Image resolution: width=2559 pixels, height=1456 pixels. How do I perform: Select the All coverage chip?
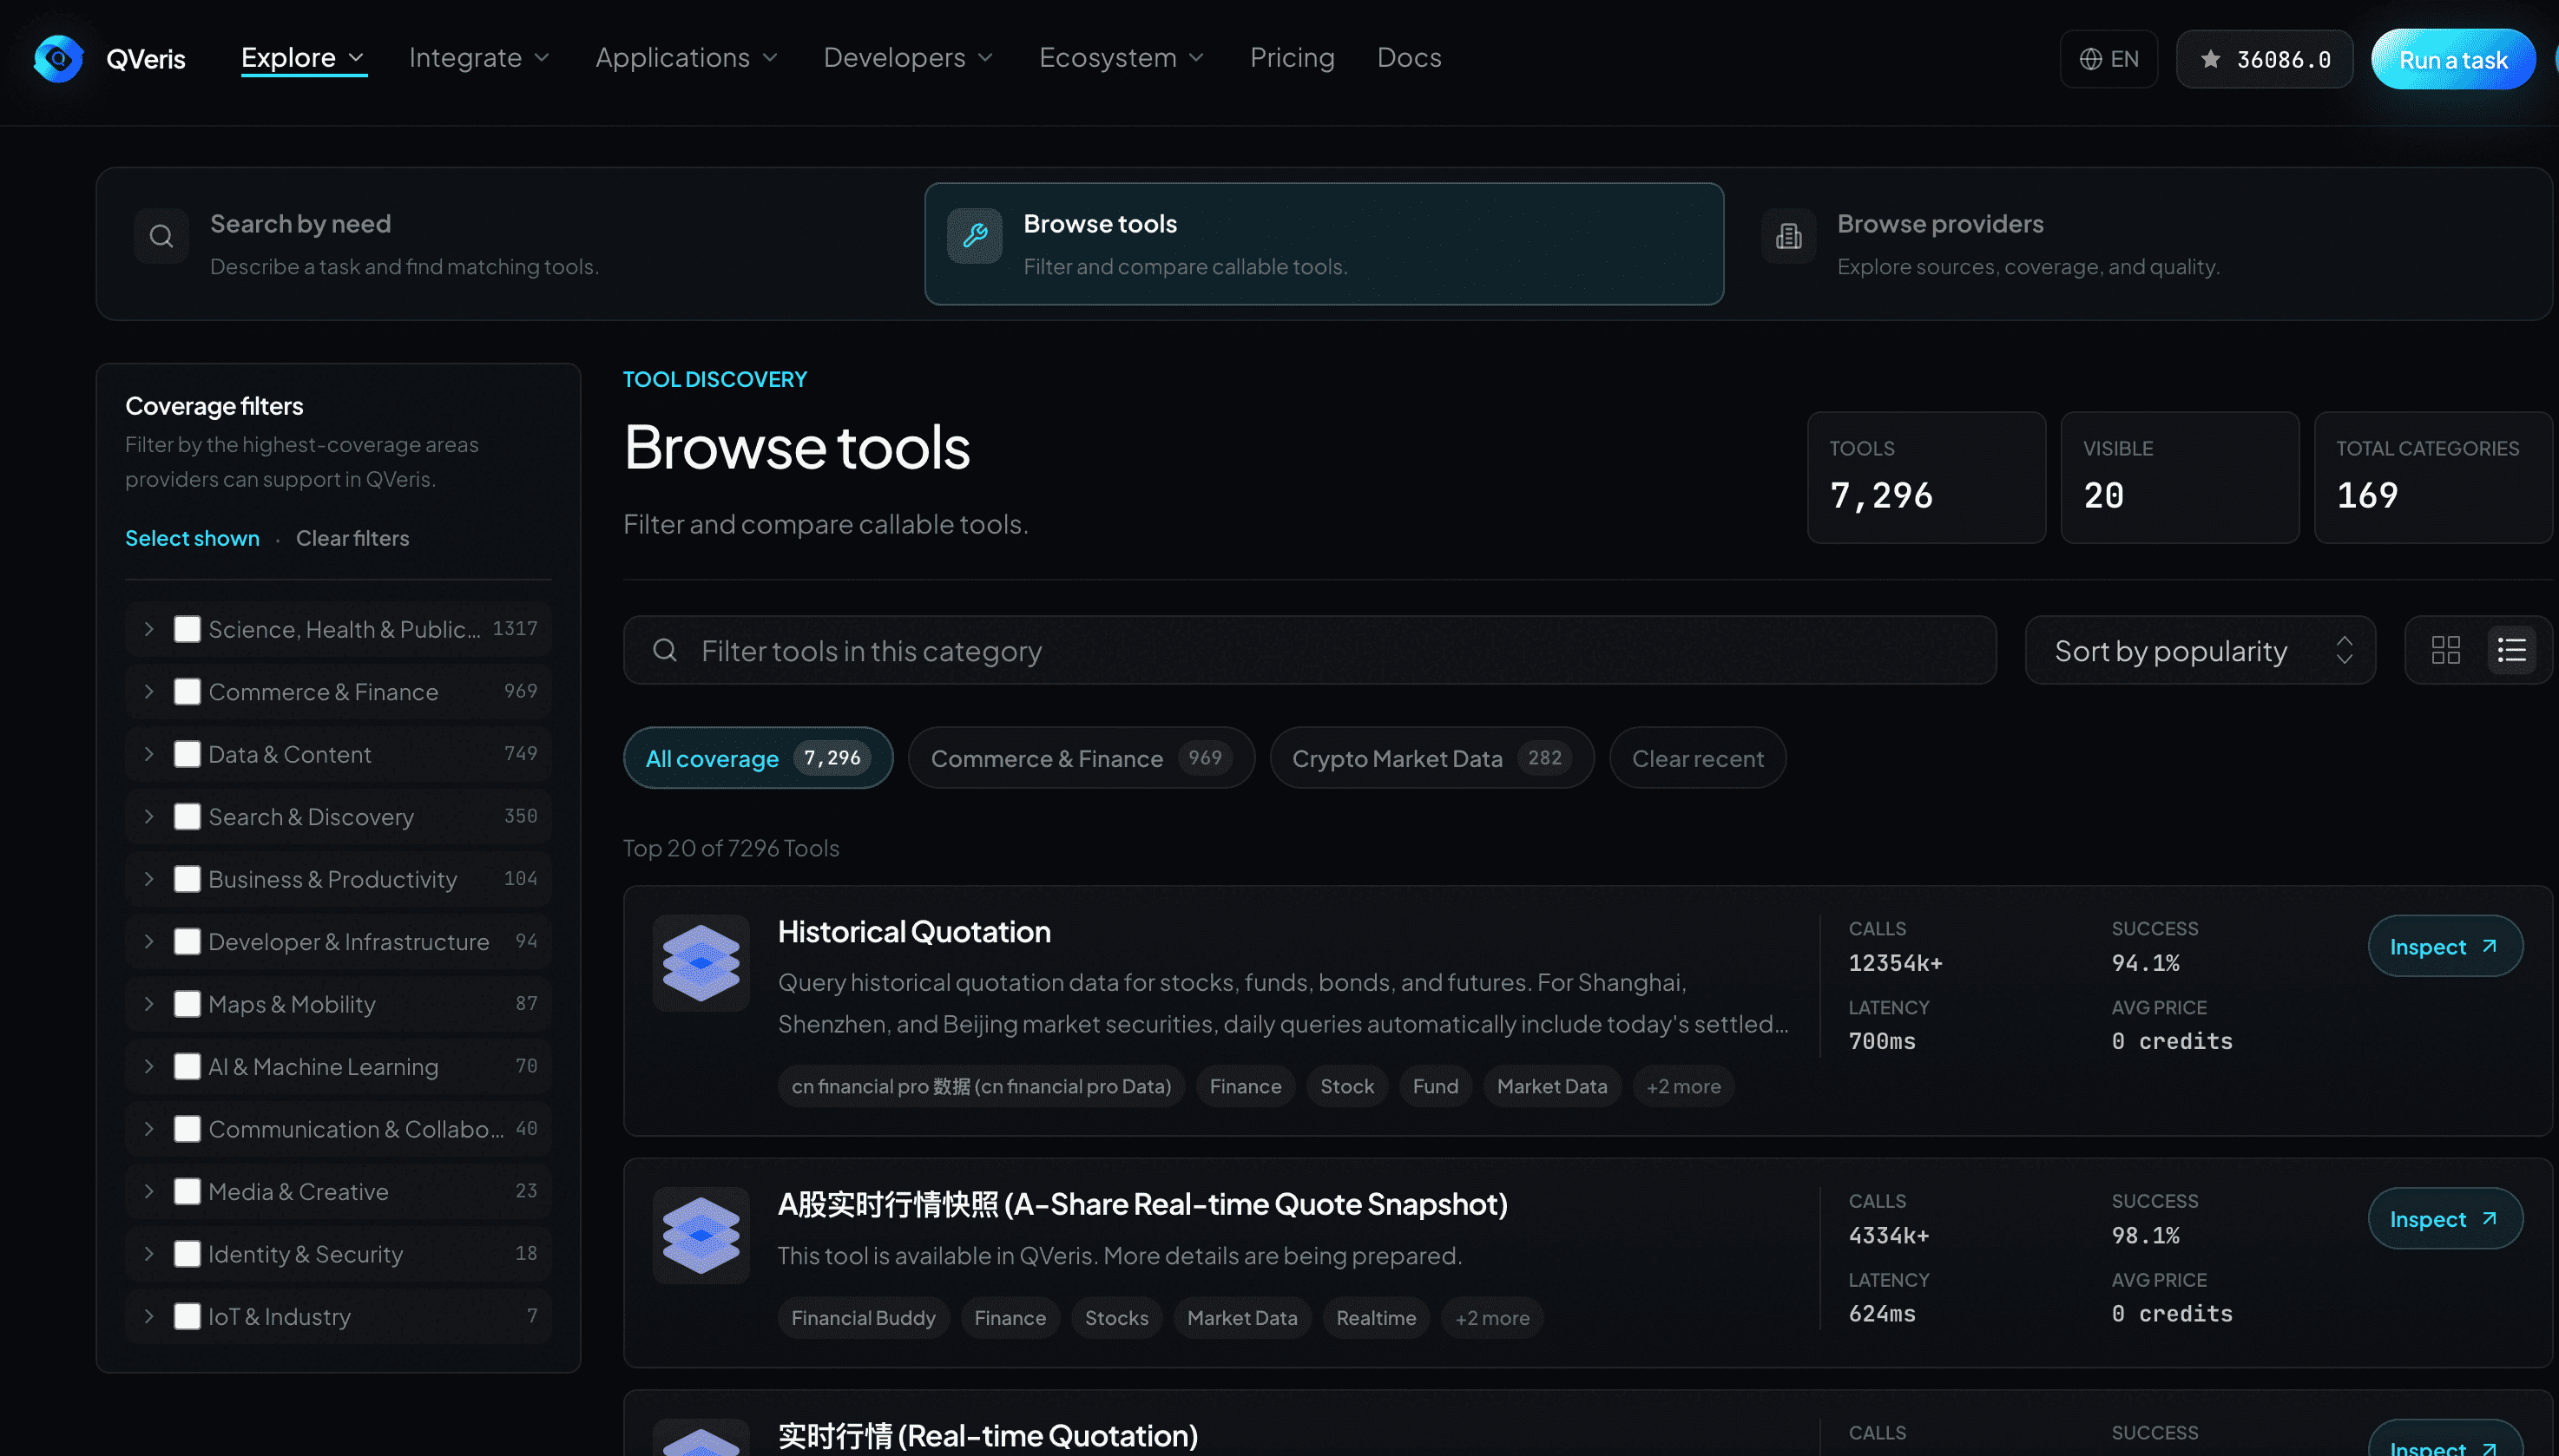click(x=757, y=758)
